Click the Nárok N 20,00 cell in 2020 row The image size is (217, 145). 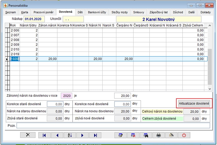96,59
